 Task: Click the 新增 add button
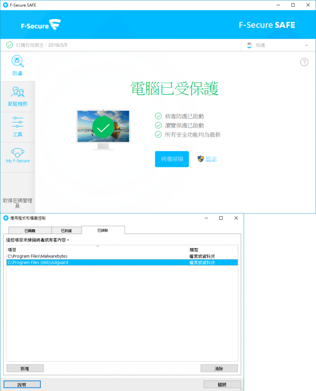25,368
